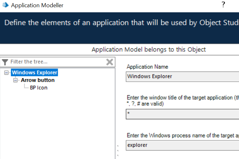Select the BP Icon element
Viewport: 239px width, 159px height.
pyautogui.click(x=39, y=88)
